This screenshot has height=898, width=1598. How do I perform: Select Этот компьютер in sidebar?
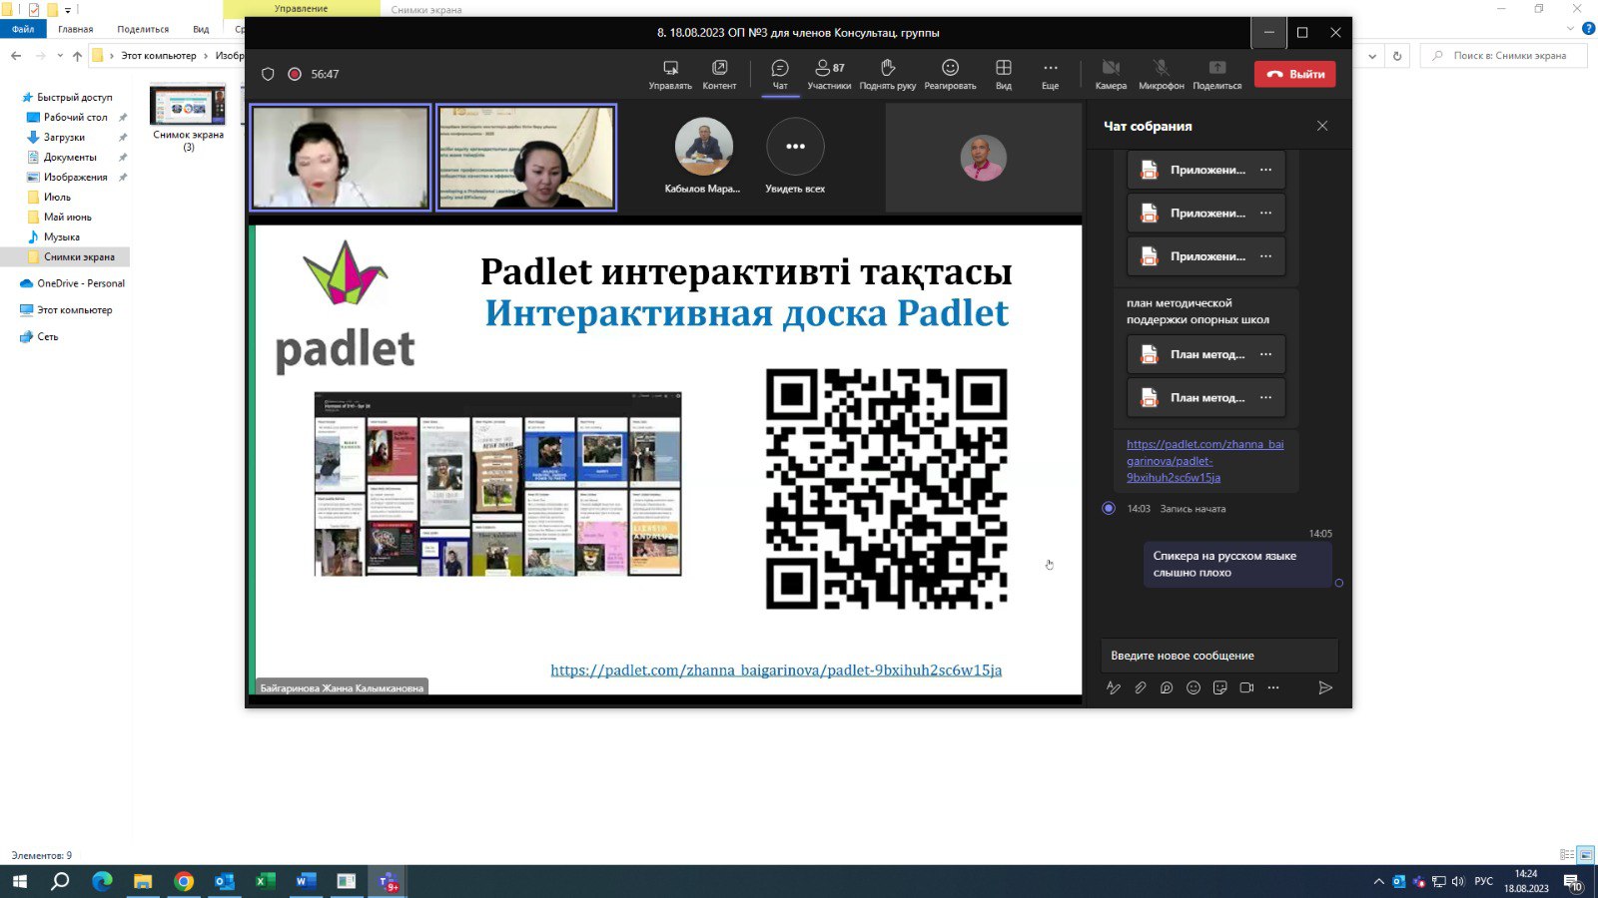[74, 310]
